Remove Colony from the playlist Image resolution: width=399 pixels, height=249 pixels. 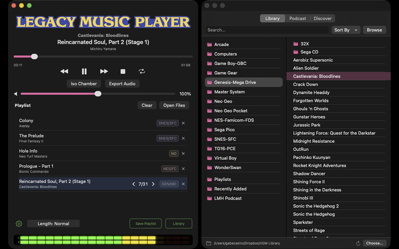(183, 123)
